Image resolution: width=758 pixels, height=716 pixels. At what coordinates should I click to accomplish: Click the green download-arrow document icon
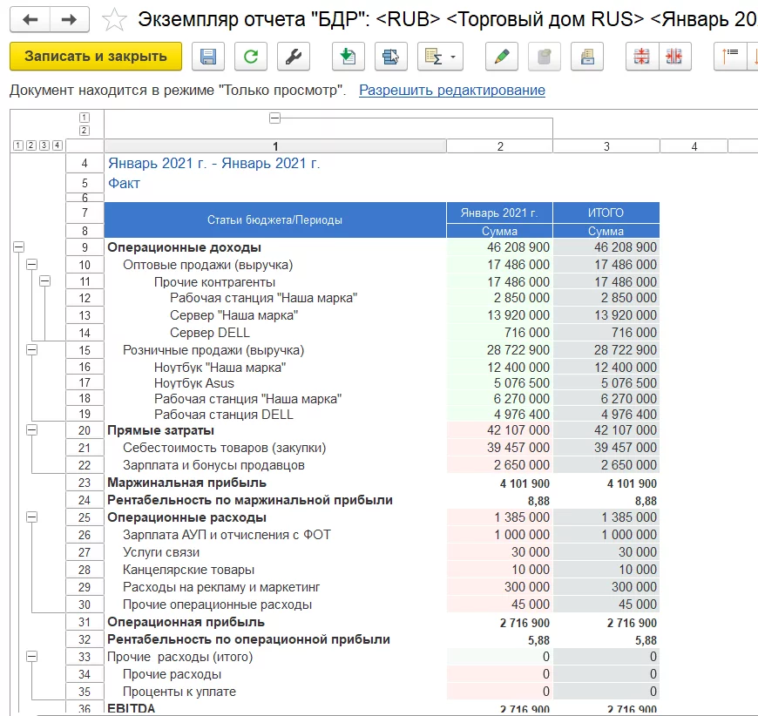click(x=349, y=57)
